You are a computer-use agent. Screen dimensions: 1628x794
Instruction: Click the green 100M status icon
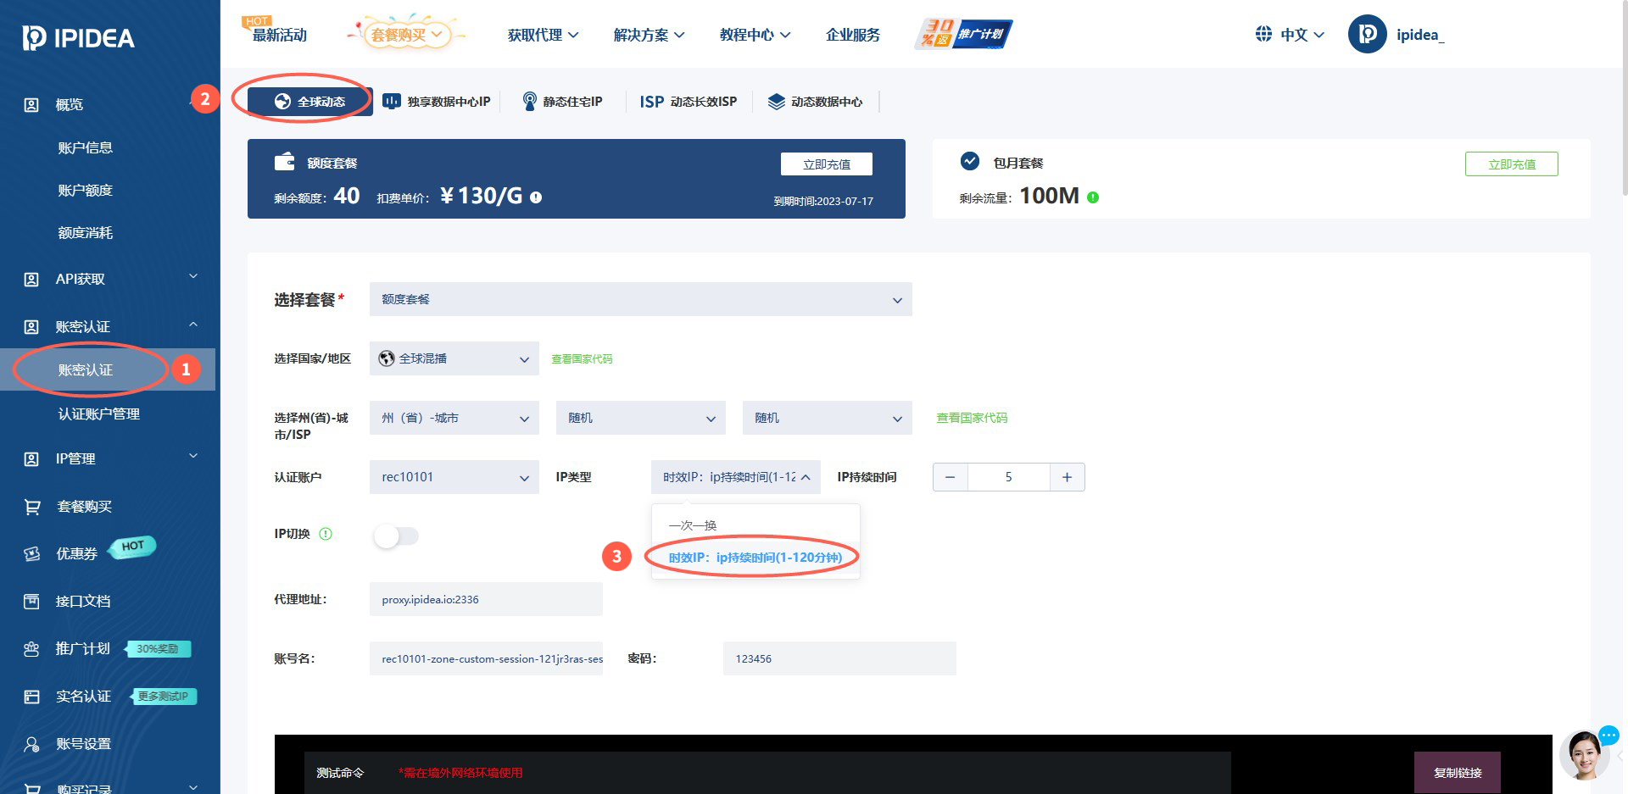pos(1093,197)
